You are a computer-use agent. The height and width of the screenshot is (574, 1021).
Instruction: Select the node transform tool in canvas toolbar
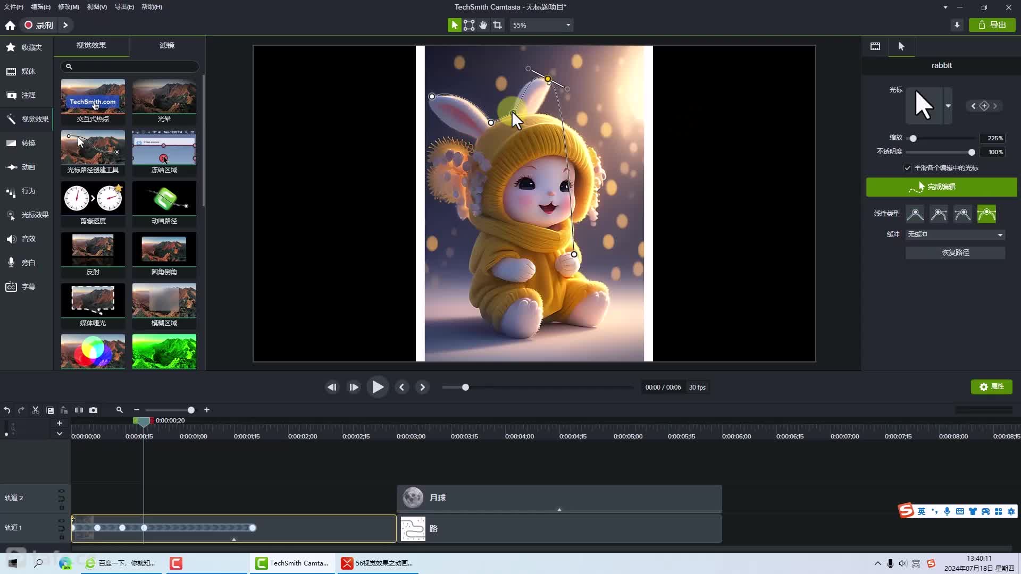[x=468, y=25]
